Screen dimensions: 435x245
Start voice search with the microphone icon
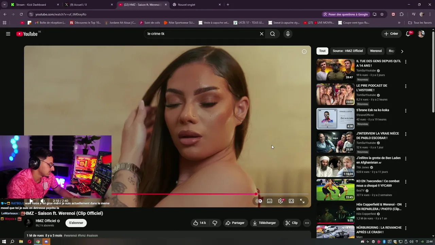pos(288,34)
